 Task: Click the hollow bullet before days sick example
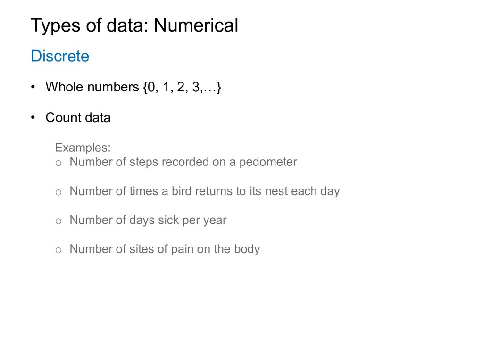tap(58, 222)
